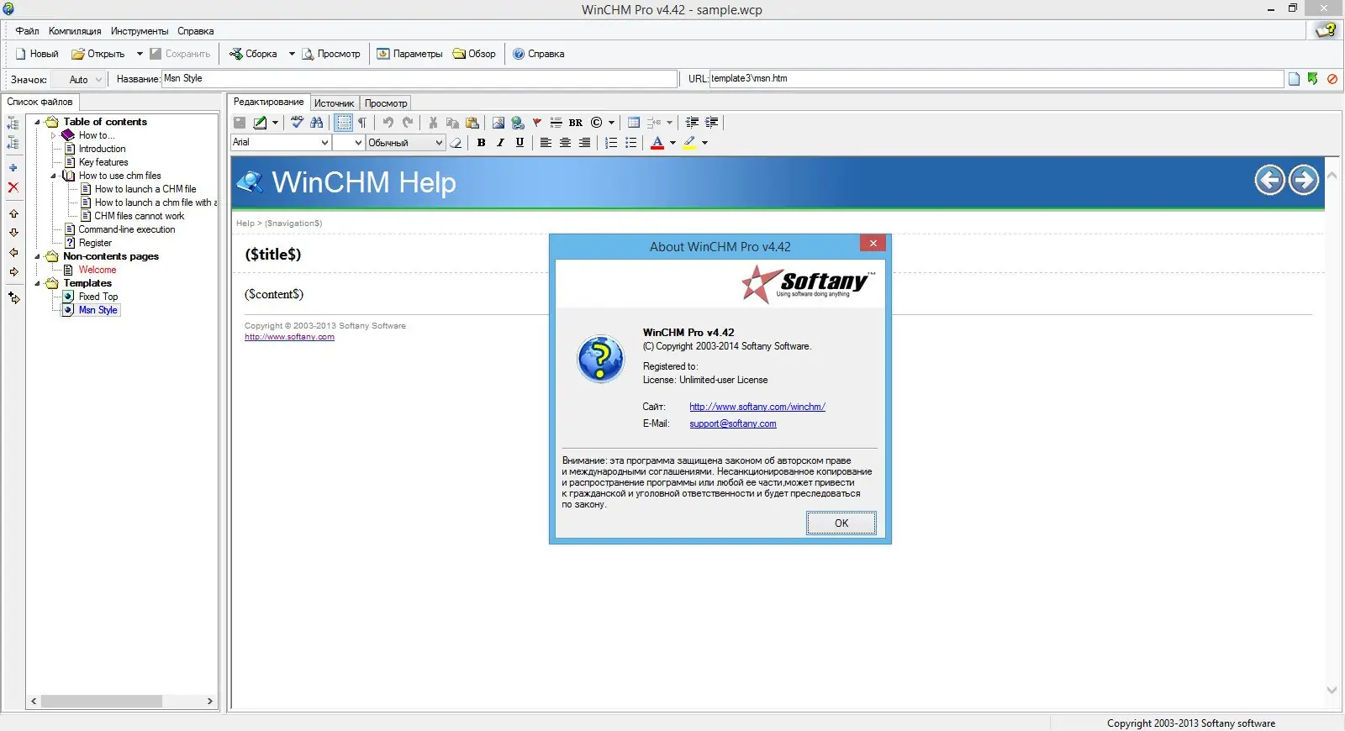
Task: Open the softany.com/winchm link in About dialog
Action: tap(757, 407)
